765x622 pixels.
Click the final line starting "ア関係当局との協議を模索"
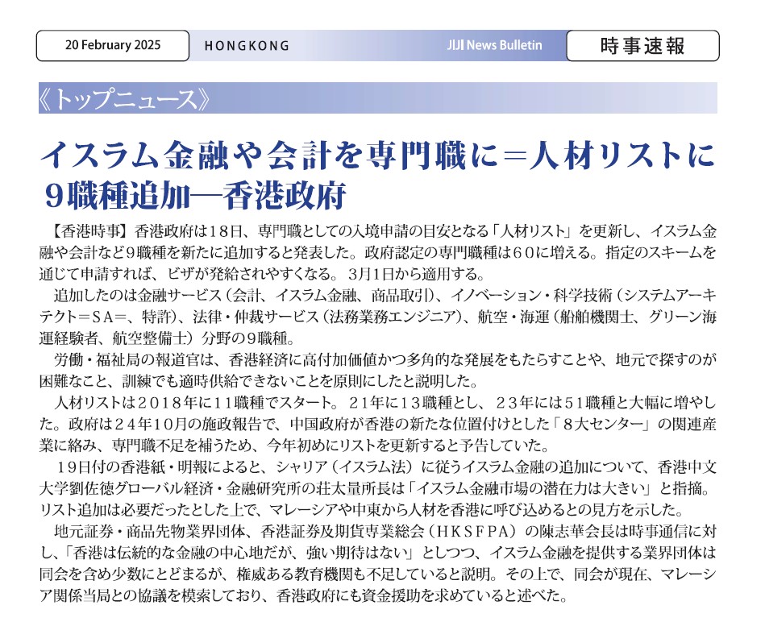303,595
